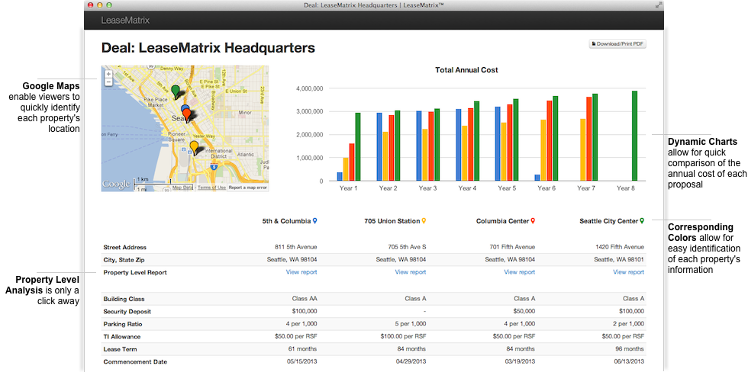748x372 pixels.
Task: Click the Year 8 green bar in chart
Action: pos(634,136)
